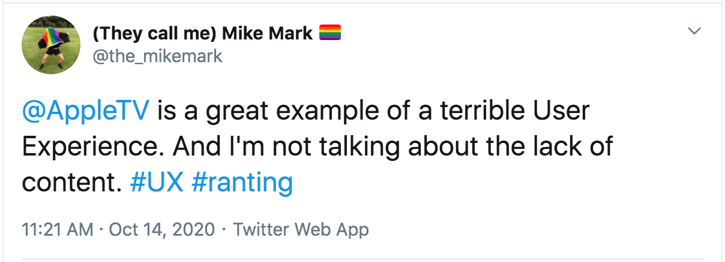This screenshot has width=725, height=262.
Task: Click the word 'content.' in the tweet
Action: 68,182
